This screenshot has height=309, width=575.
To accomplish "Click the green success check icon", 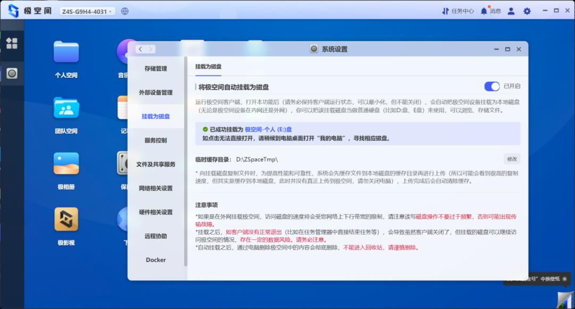I will [x=205, y=129].
